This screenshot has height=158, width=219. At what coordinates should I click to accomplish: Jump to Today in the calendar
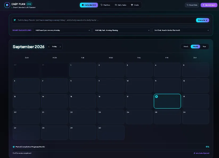click(x=55, y=47)
